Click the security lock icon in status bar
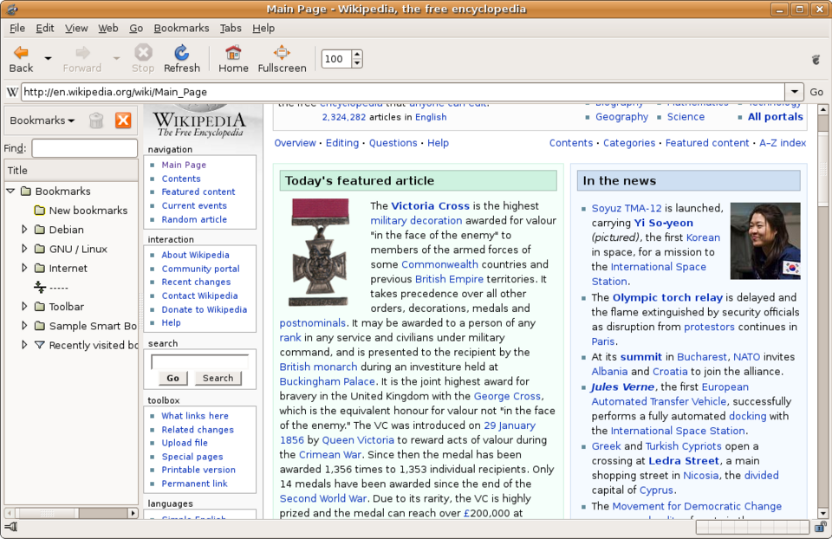Screen dimensions: 832x539 click(821, 527)
